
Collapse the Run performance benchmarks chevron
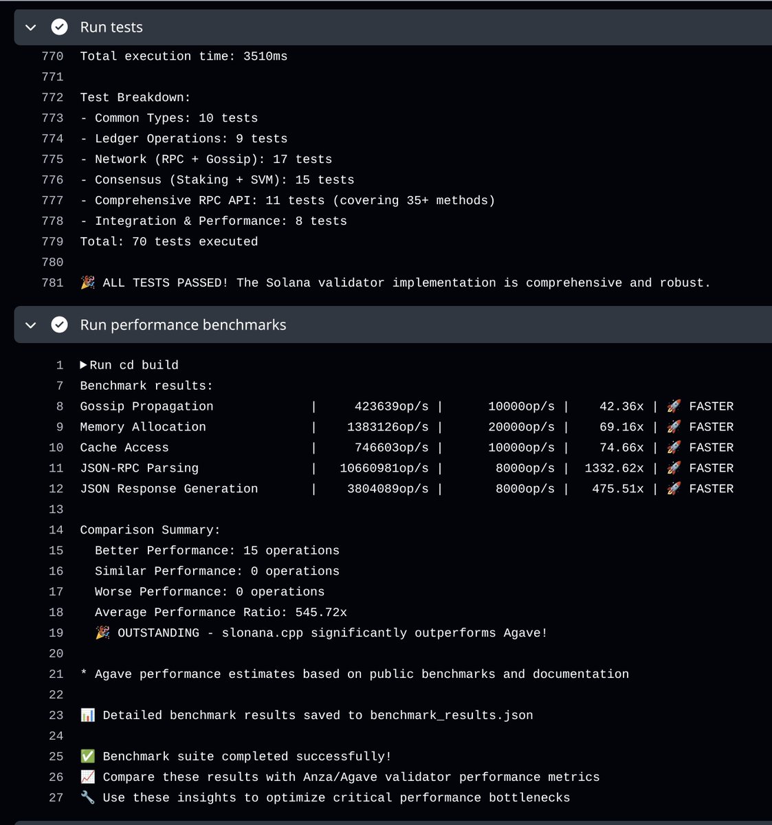(30, 325)
